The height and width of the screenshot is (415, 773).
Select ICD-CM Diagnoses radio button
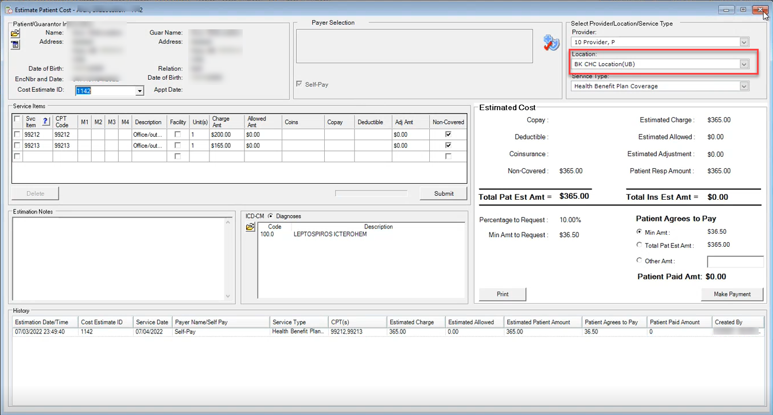click(x=270, y=216)
